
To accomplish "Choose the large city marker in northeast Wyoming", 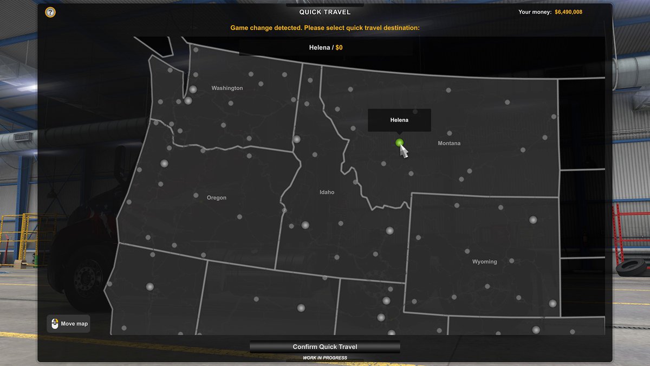I will [533, 220].
